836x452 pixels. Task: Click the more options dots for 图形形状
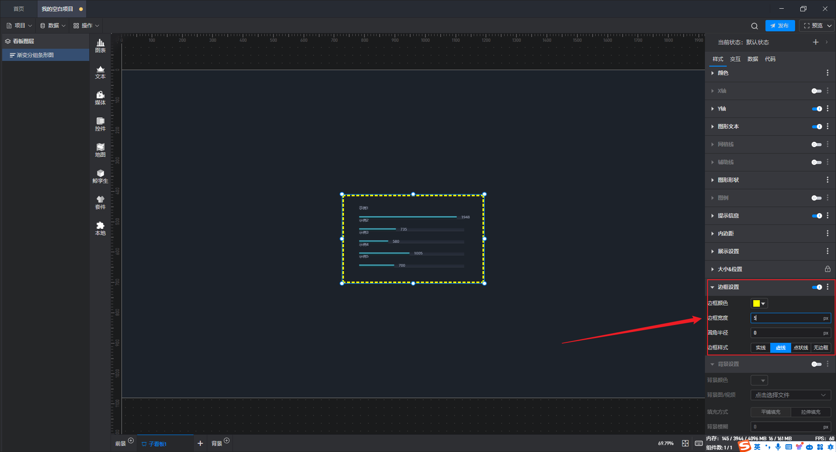pos(827,180)
